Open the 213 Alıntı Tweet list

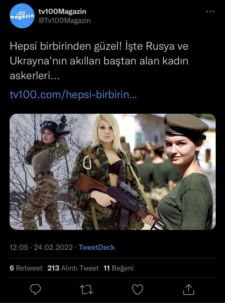point(73,268)
